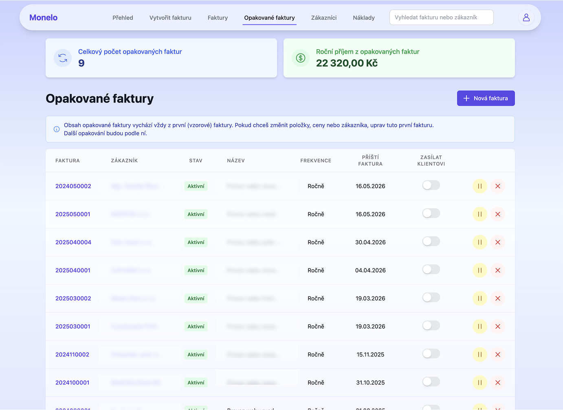563x410 pixels.
Task: Click the Zasílat klientovi column header
Action: pyautogui.click(x=431, y=161)
